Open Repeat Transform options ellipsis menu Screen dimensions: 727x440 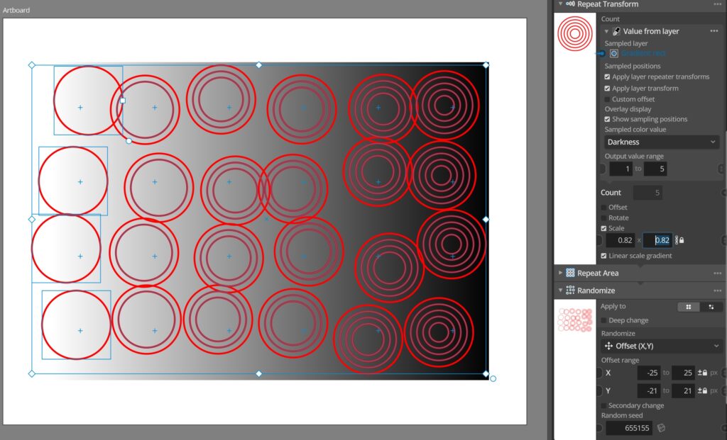point(718,4)
